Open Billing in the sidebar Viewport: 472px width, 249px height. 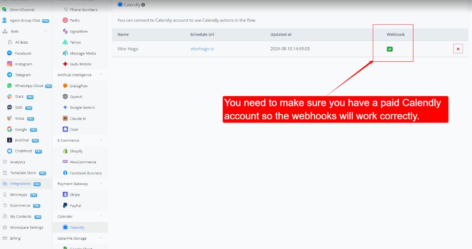click(x=15, y=238)
